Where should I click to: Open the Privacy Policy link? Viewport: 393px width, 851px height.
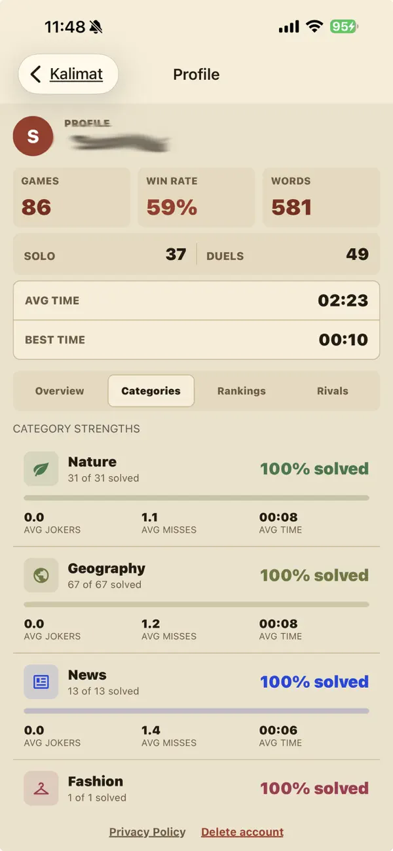[x=147, y=832]
